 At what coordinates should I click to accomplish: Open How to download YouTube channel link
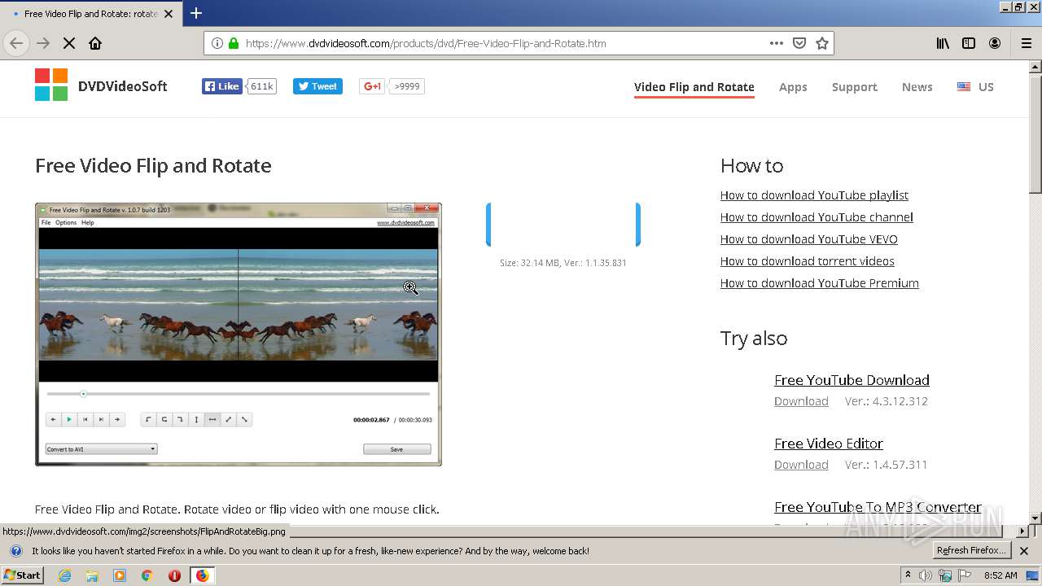pyautogui.click(x=817, y=217)
